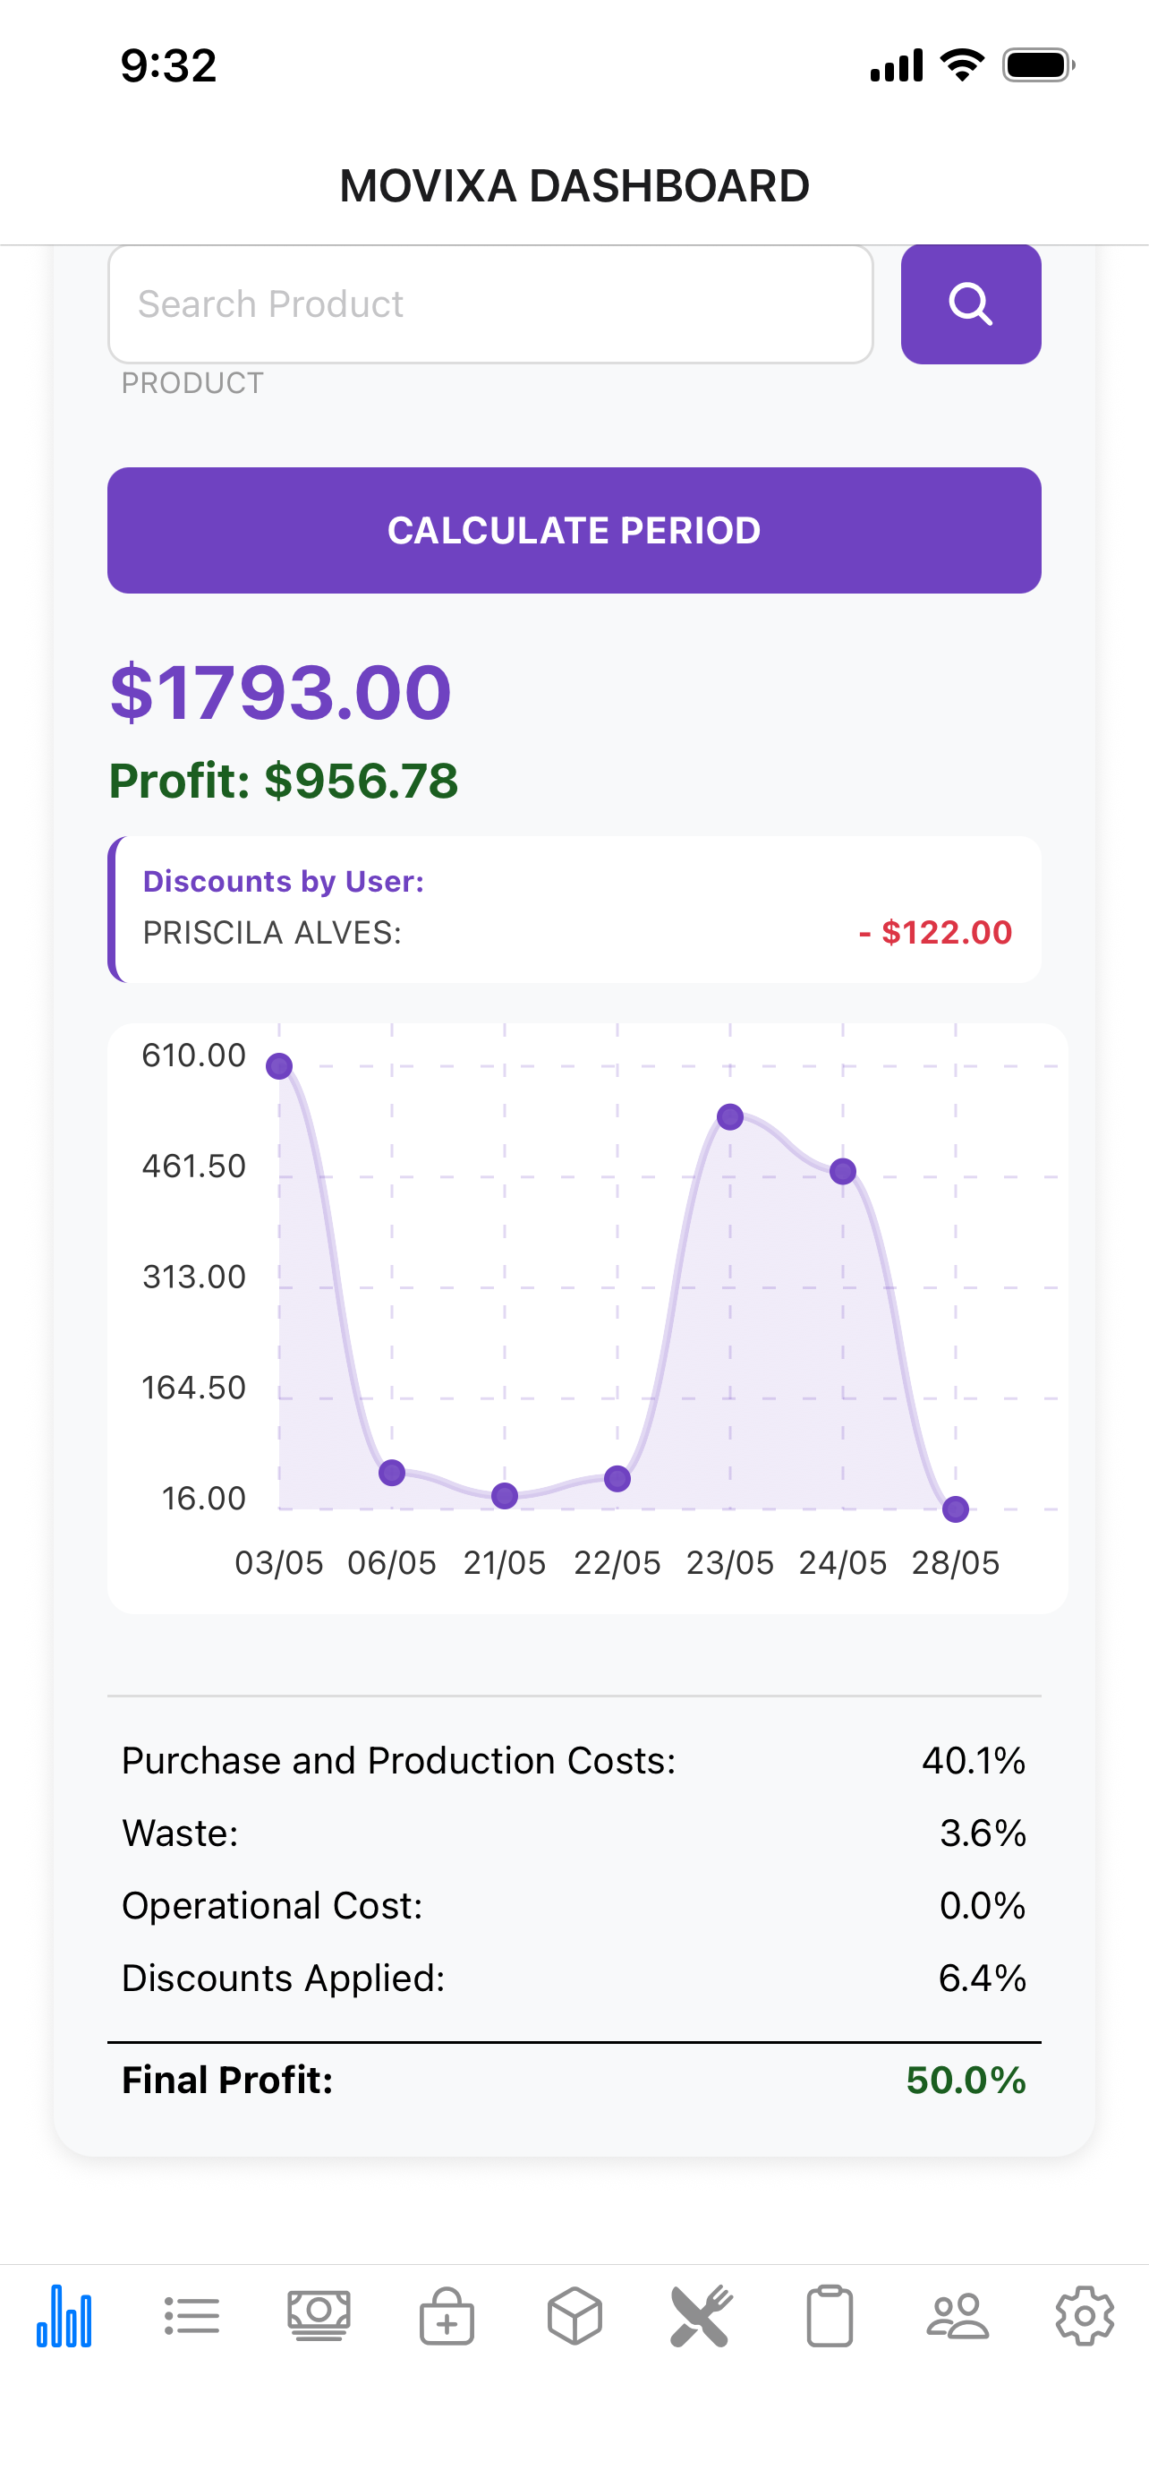Image resolution: width=1149 pixels, height=2487 pixels.
Task: Open the dashboard bar chart tab
Action: [x=64, y=2316]
